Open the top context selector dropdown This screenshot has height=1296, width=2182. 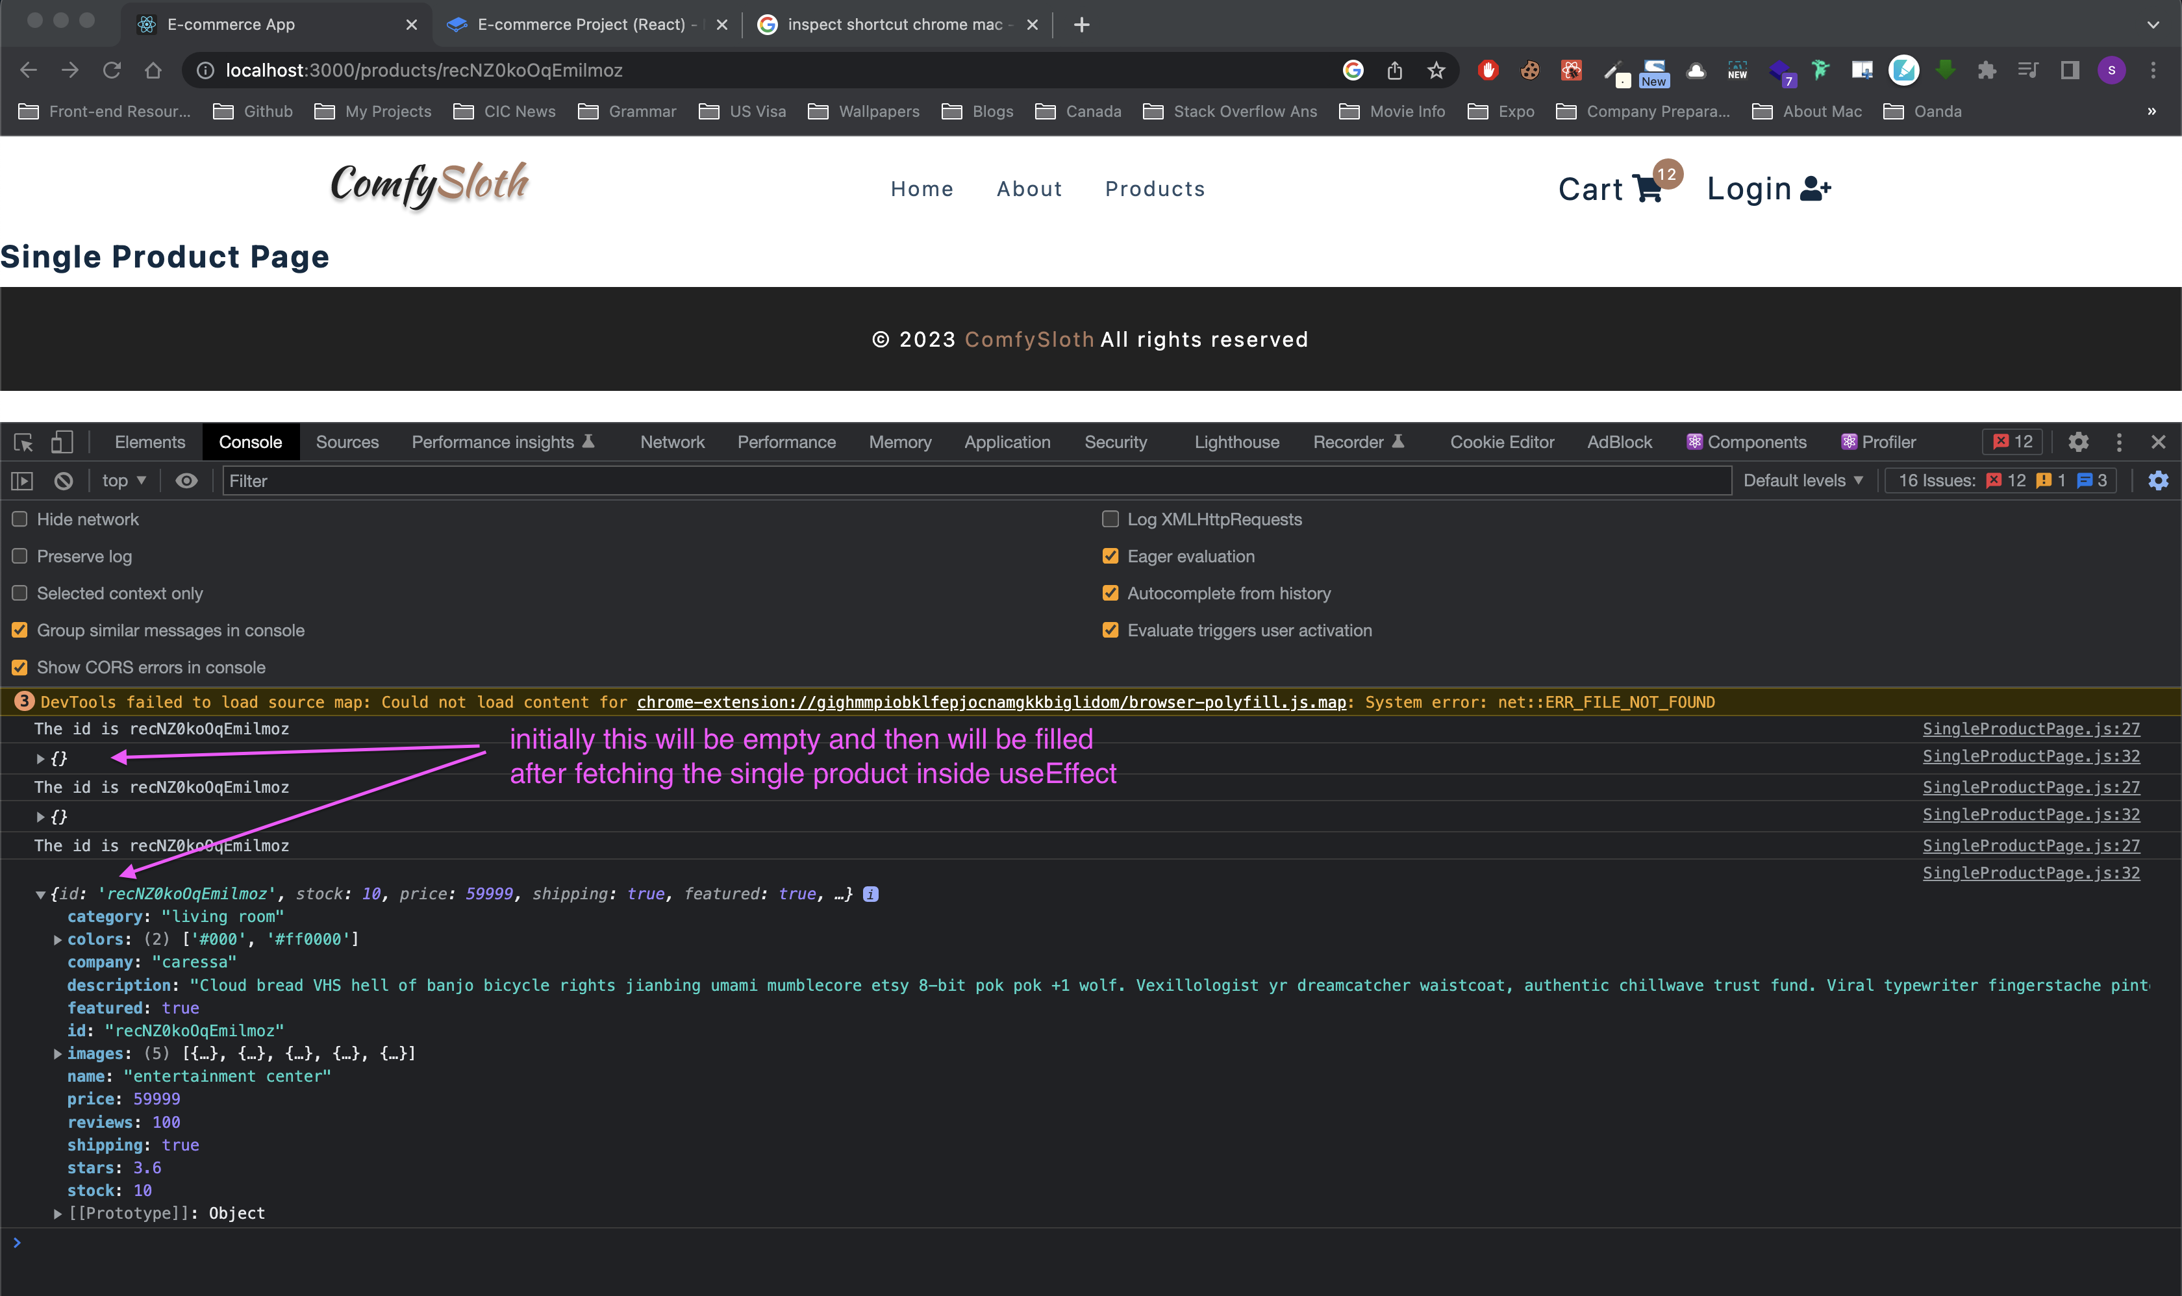(x=123, y=480)
